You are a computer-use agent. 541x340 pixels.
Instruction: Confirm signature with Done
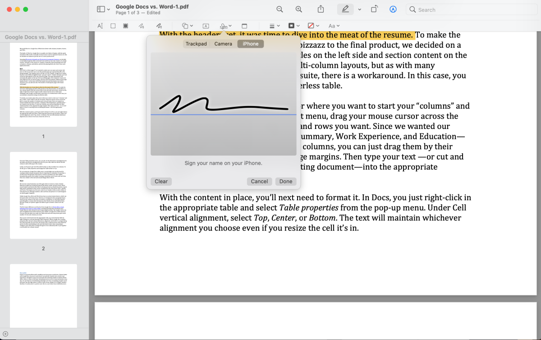click(286, 181)
